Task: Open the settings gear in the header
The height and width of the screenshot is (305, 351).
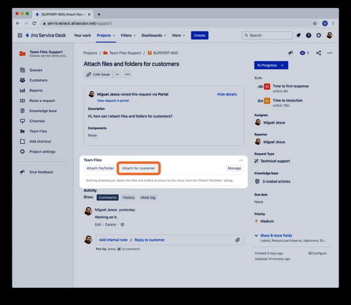Action: coord(319,35)
